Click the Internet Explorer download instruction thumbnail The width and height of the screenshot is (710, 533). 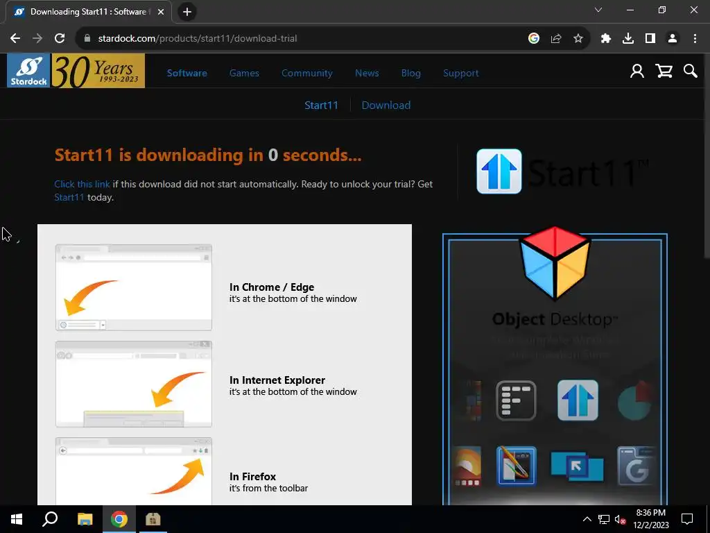134,384
